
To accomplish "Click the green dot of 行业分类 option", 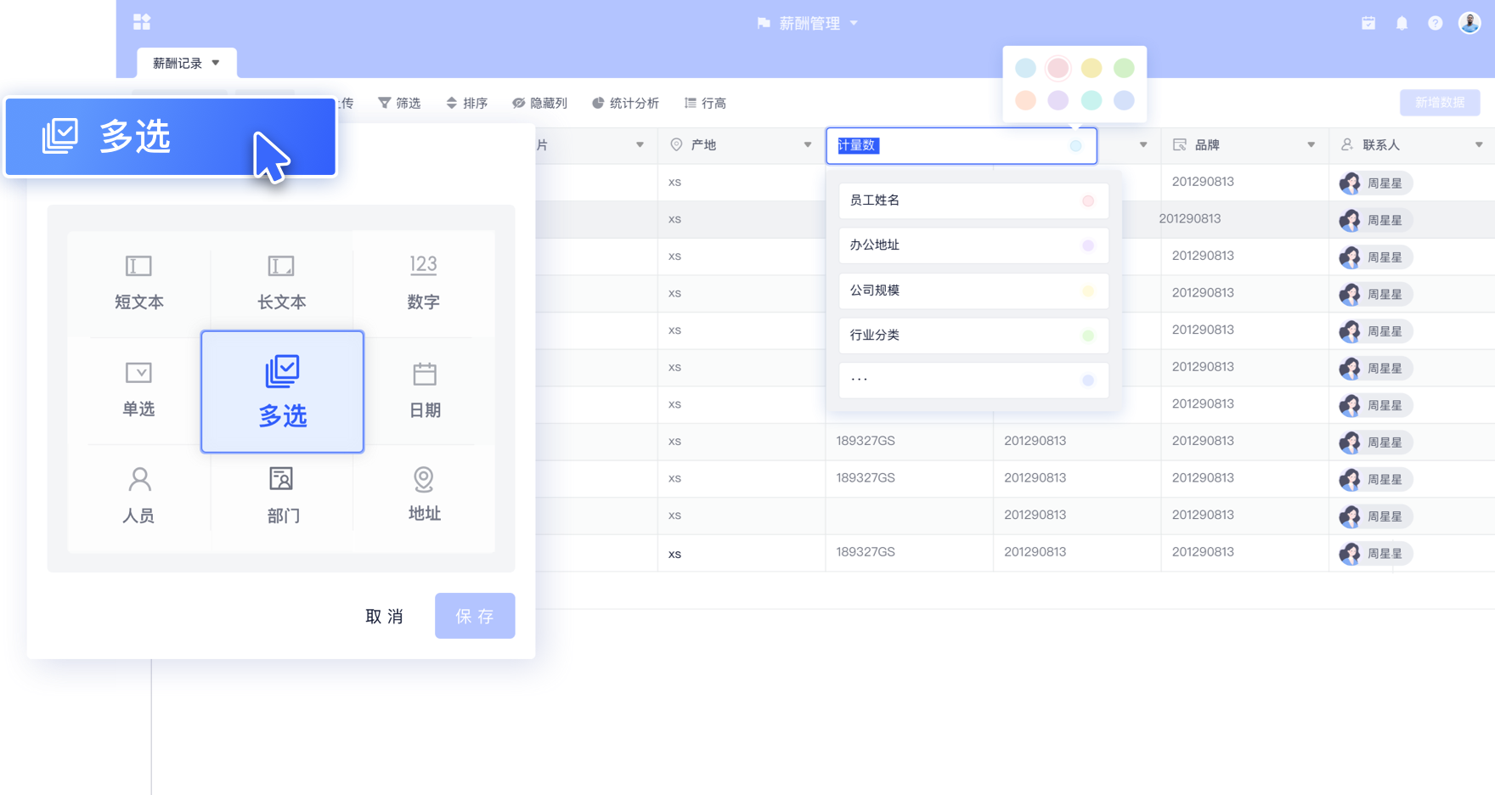I will (1088, 335).
